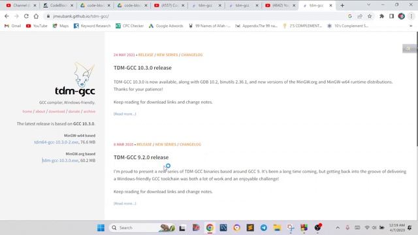Open Chrome side panel icon
This screenshot has width=418, height=235.
click(391, 16)
